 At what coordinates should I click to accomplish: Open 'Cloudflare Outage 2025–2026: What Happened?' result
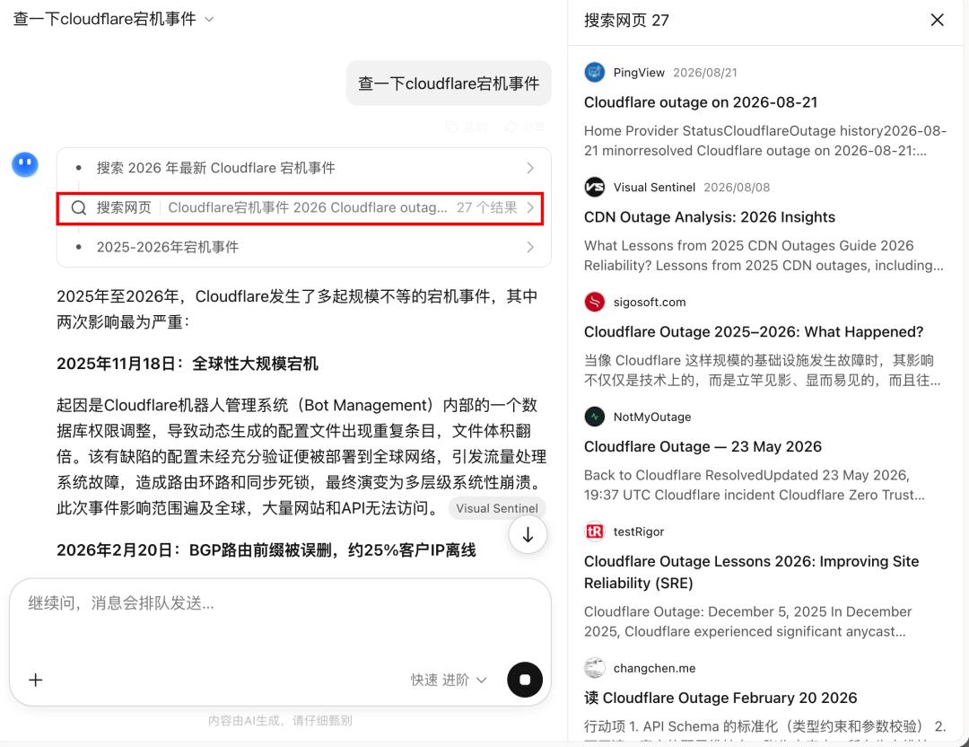tap(754, 331)
